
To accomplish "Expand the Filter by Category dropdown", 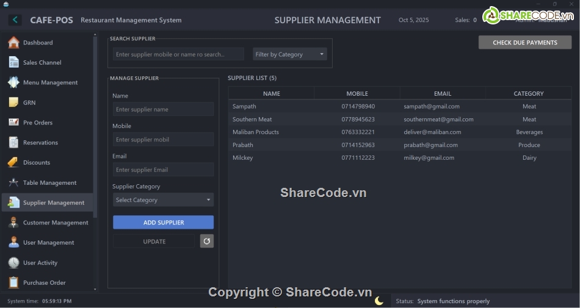I will (290, 54).
